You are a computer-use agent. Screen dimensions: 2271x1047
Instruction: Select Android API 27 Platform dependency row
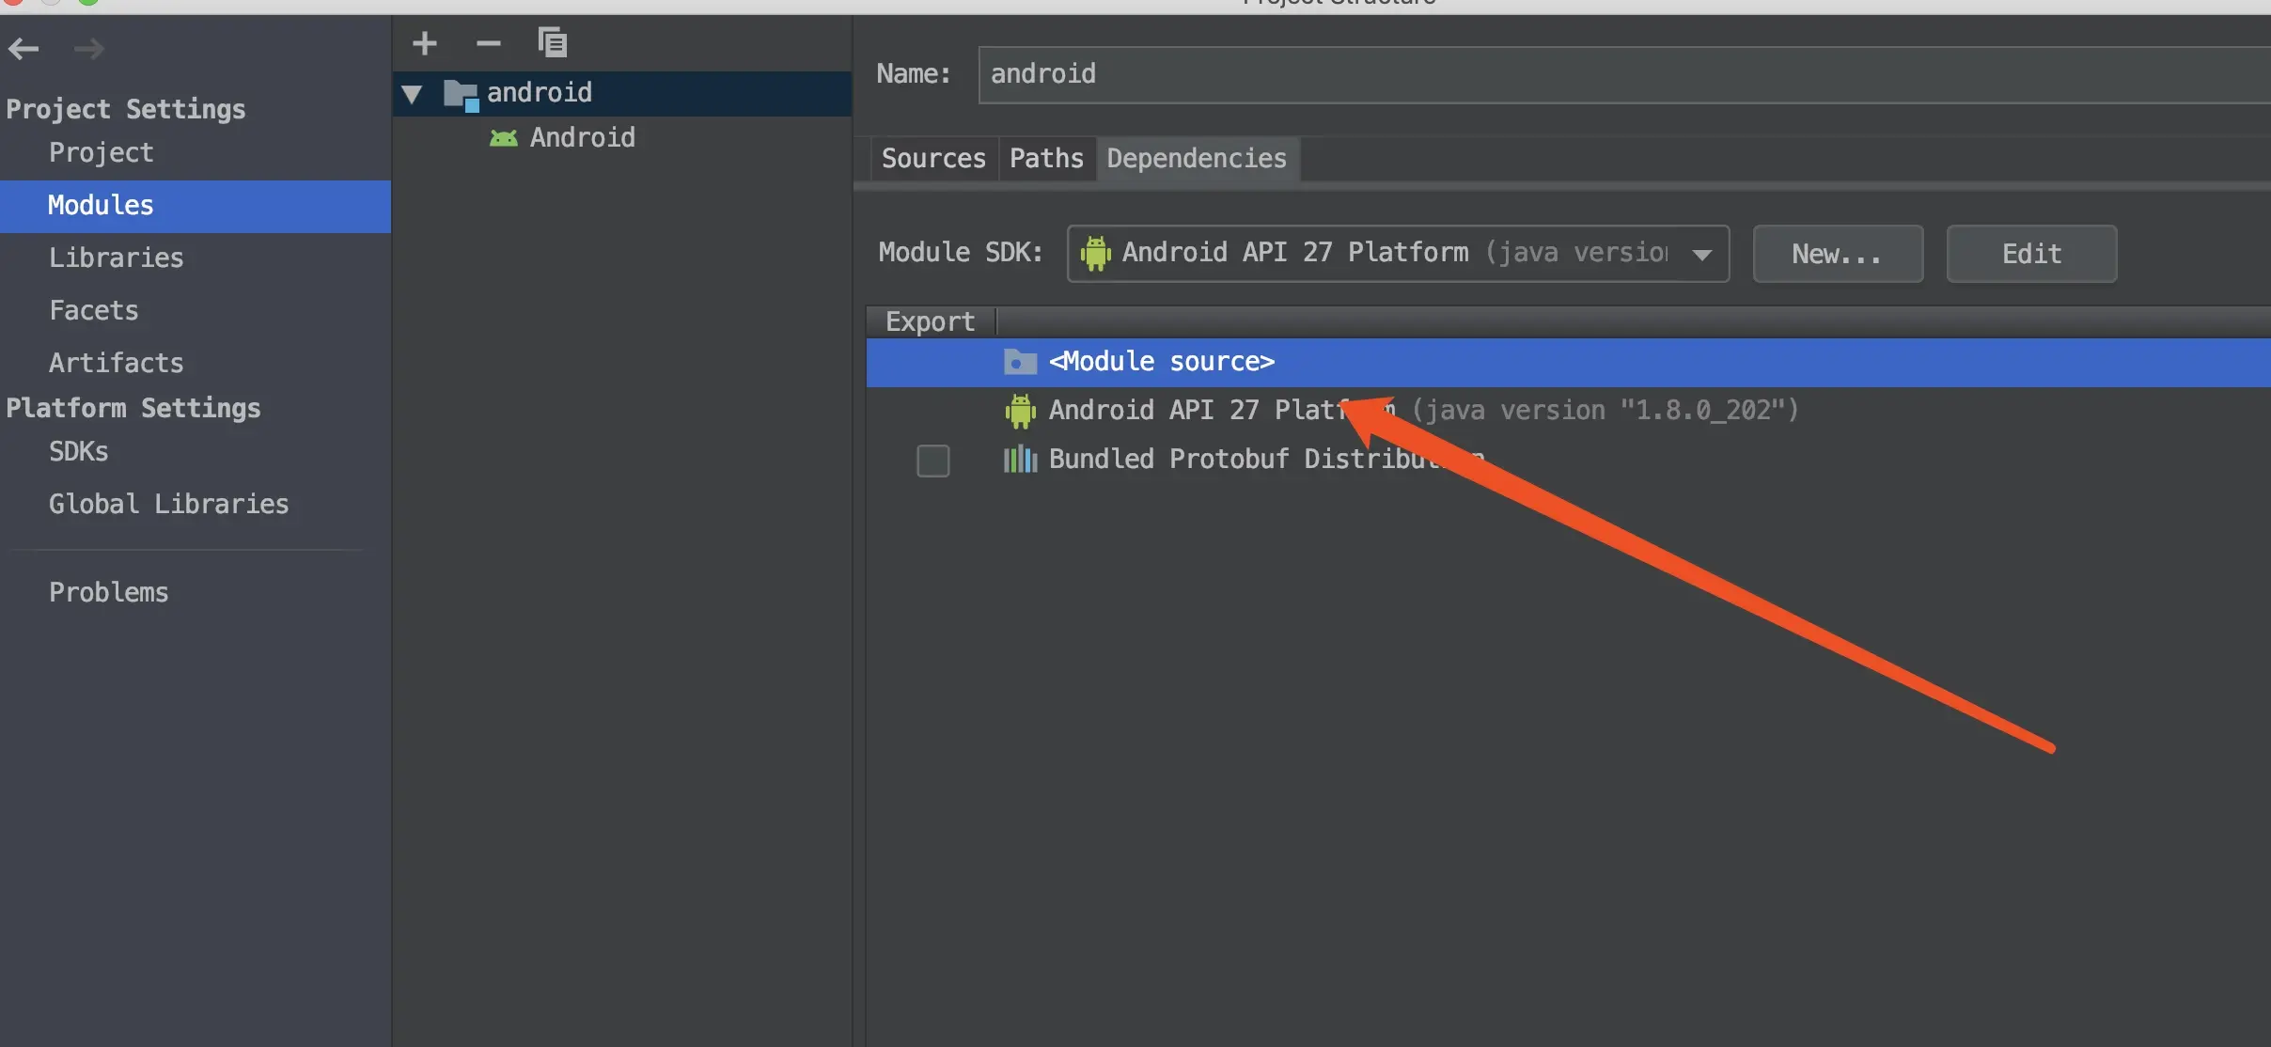click(x=1568, y=411)
